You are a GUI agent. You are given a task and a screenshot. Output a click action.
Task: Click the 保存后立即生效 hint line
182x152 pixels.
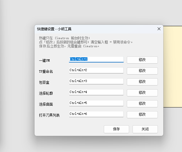coord(69,46)
